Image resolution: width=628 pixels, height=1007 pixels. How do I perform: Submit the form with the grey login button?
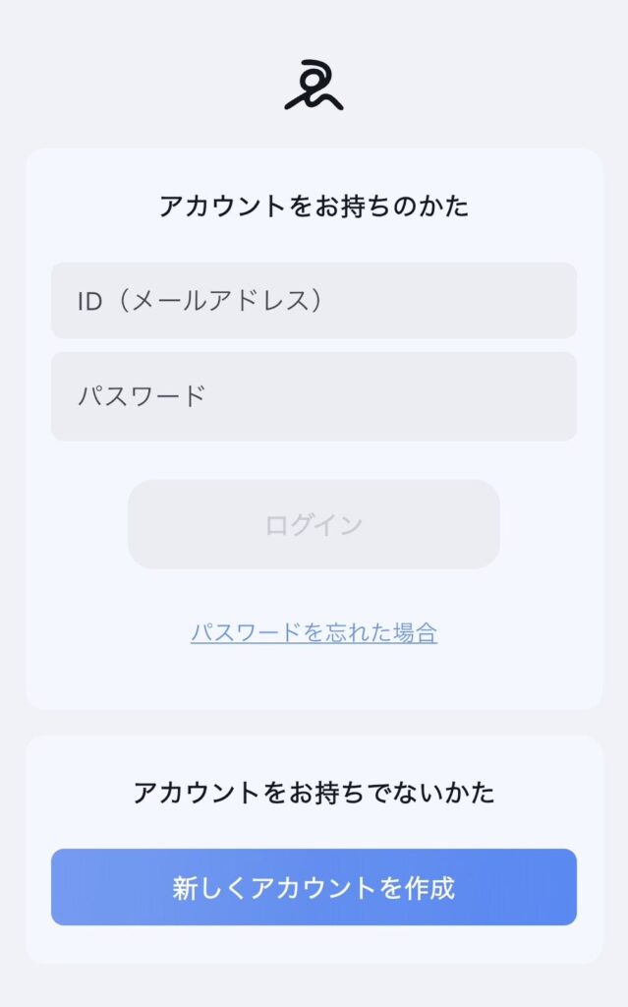click(314, 524)
